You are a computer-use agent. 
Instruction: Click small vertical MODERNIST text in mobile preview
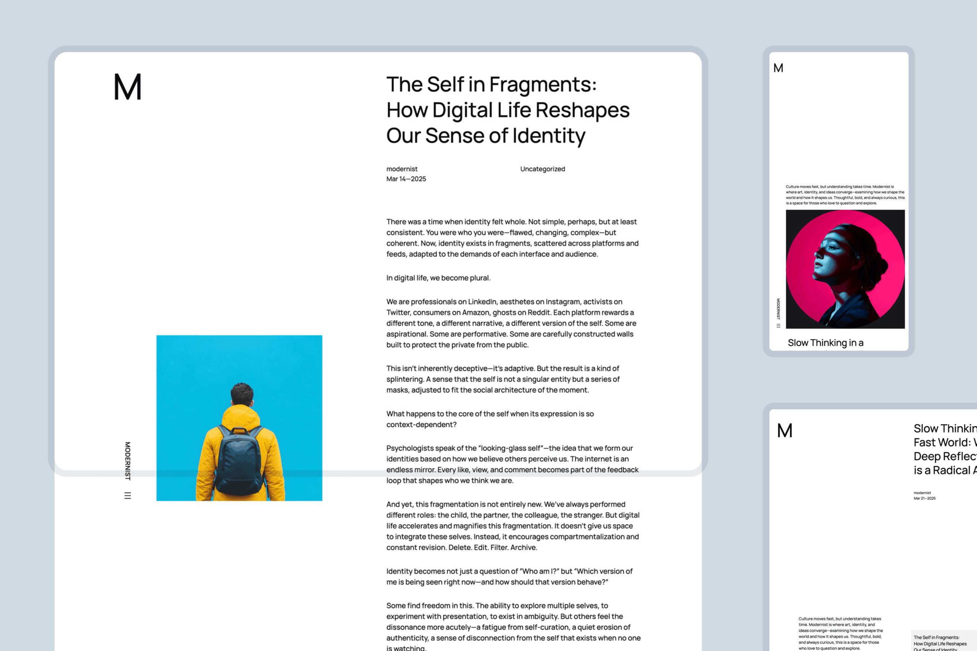(x=778, y=309)
